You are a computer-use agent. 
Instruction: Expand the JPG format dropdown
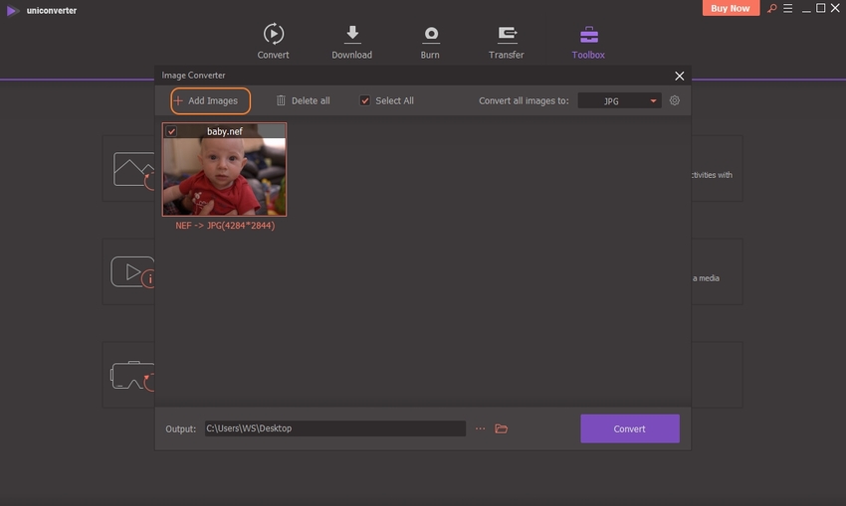619,100
